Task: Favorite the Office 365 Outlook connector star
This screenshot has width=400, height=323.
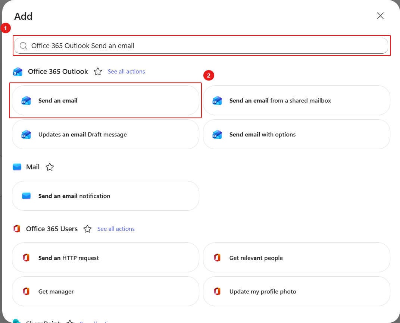Action: pos(98,72)
